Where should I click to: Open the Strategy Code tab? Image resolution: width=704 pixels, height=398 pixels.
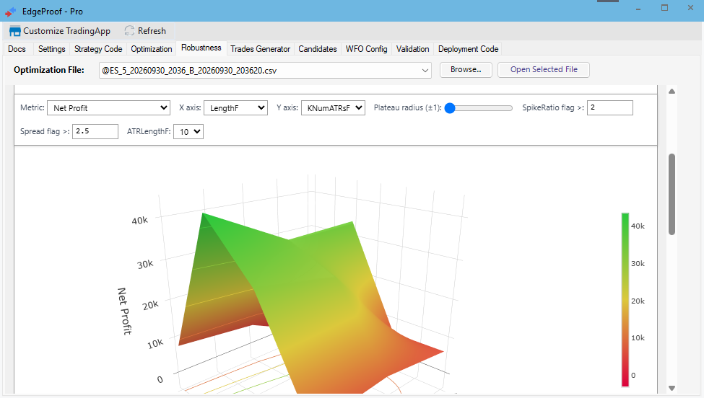tap(98, 49)
